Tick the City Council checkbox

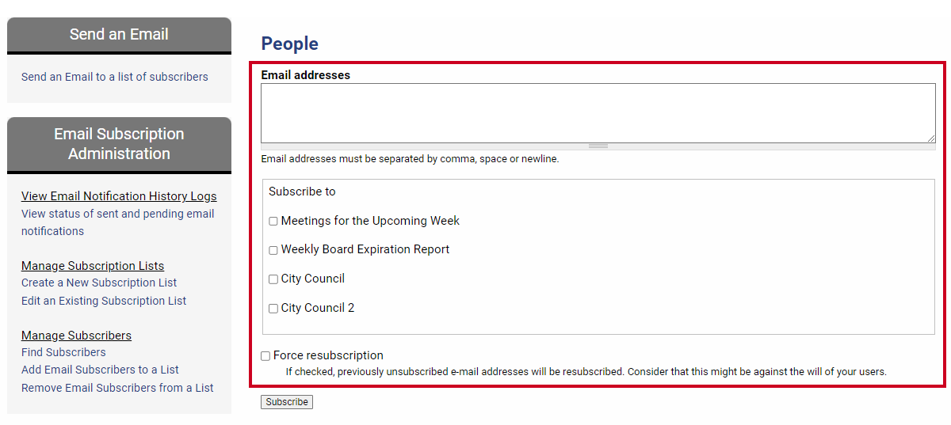pos(273,279)
